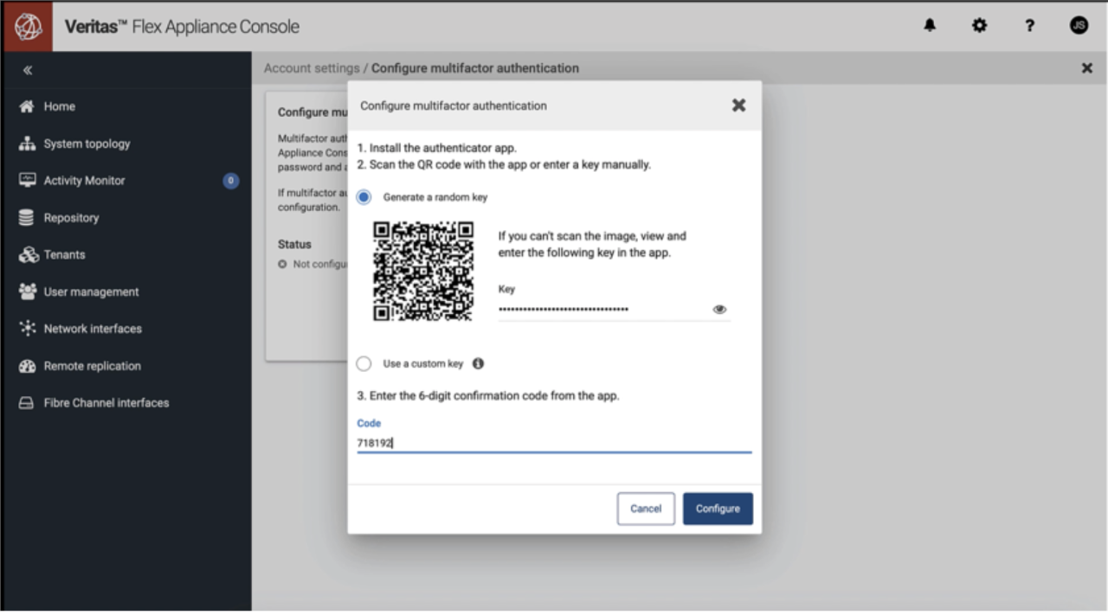This screenshot has width=1108, height=615.
Task: Select Generate a random key option
Action: 364,197
